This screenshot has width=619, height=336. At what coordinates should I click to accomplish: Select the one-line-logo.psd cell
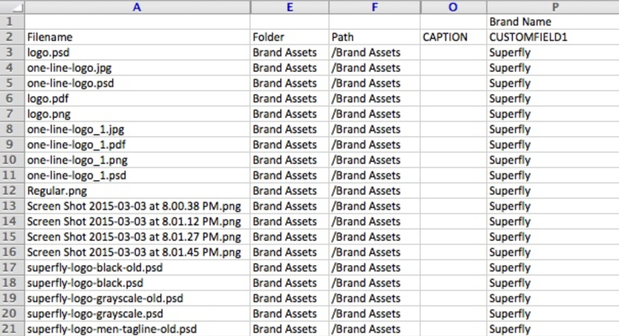[137, 83]
